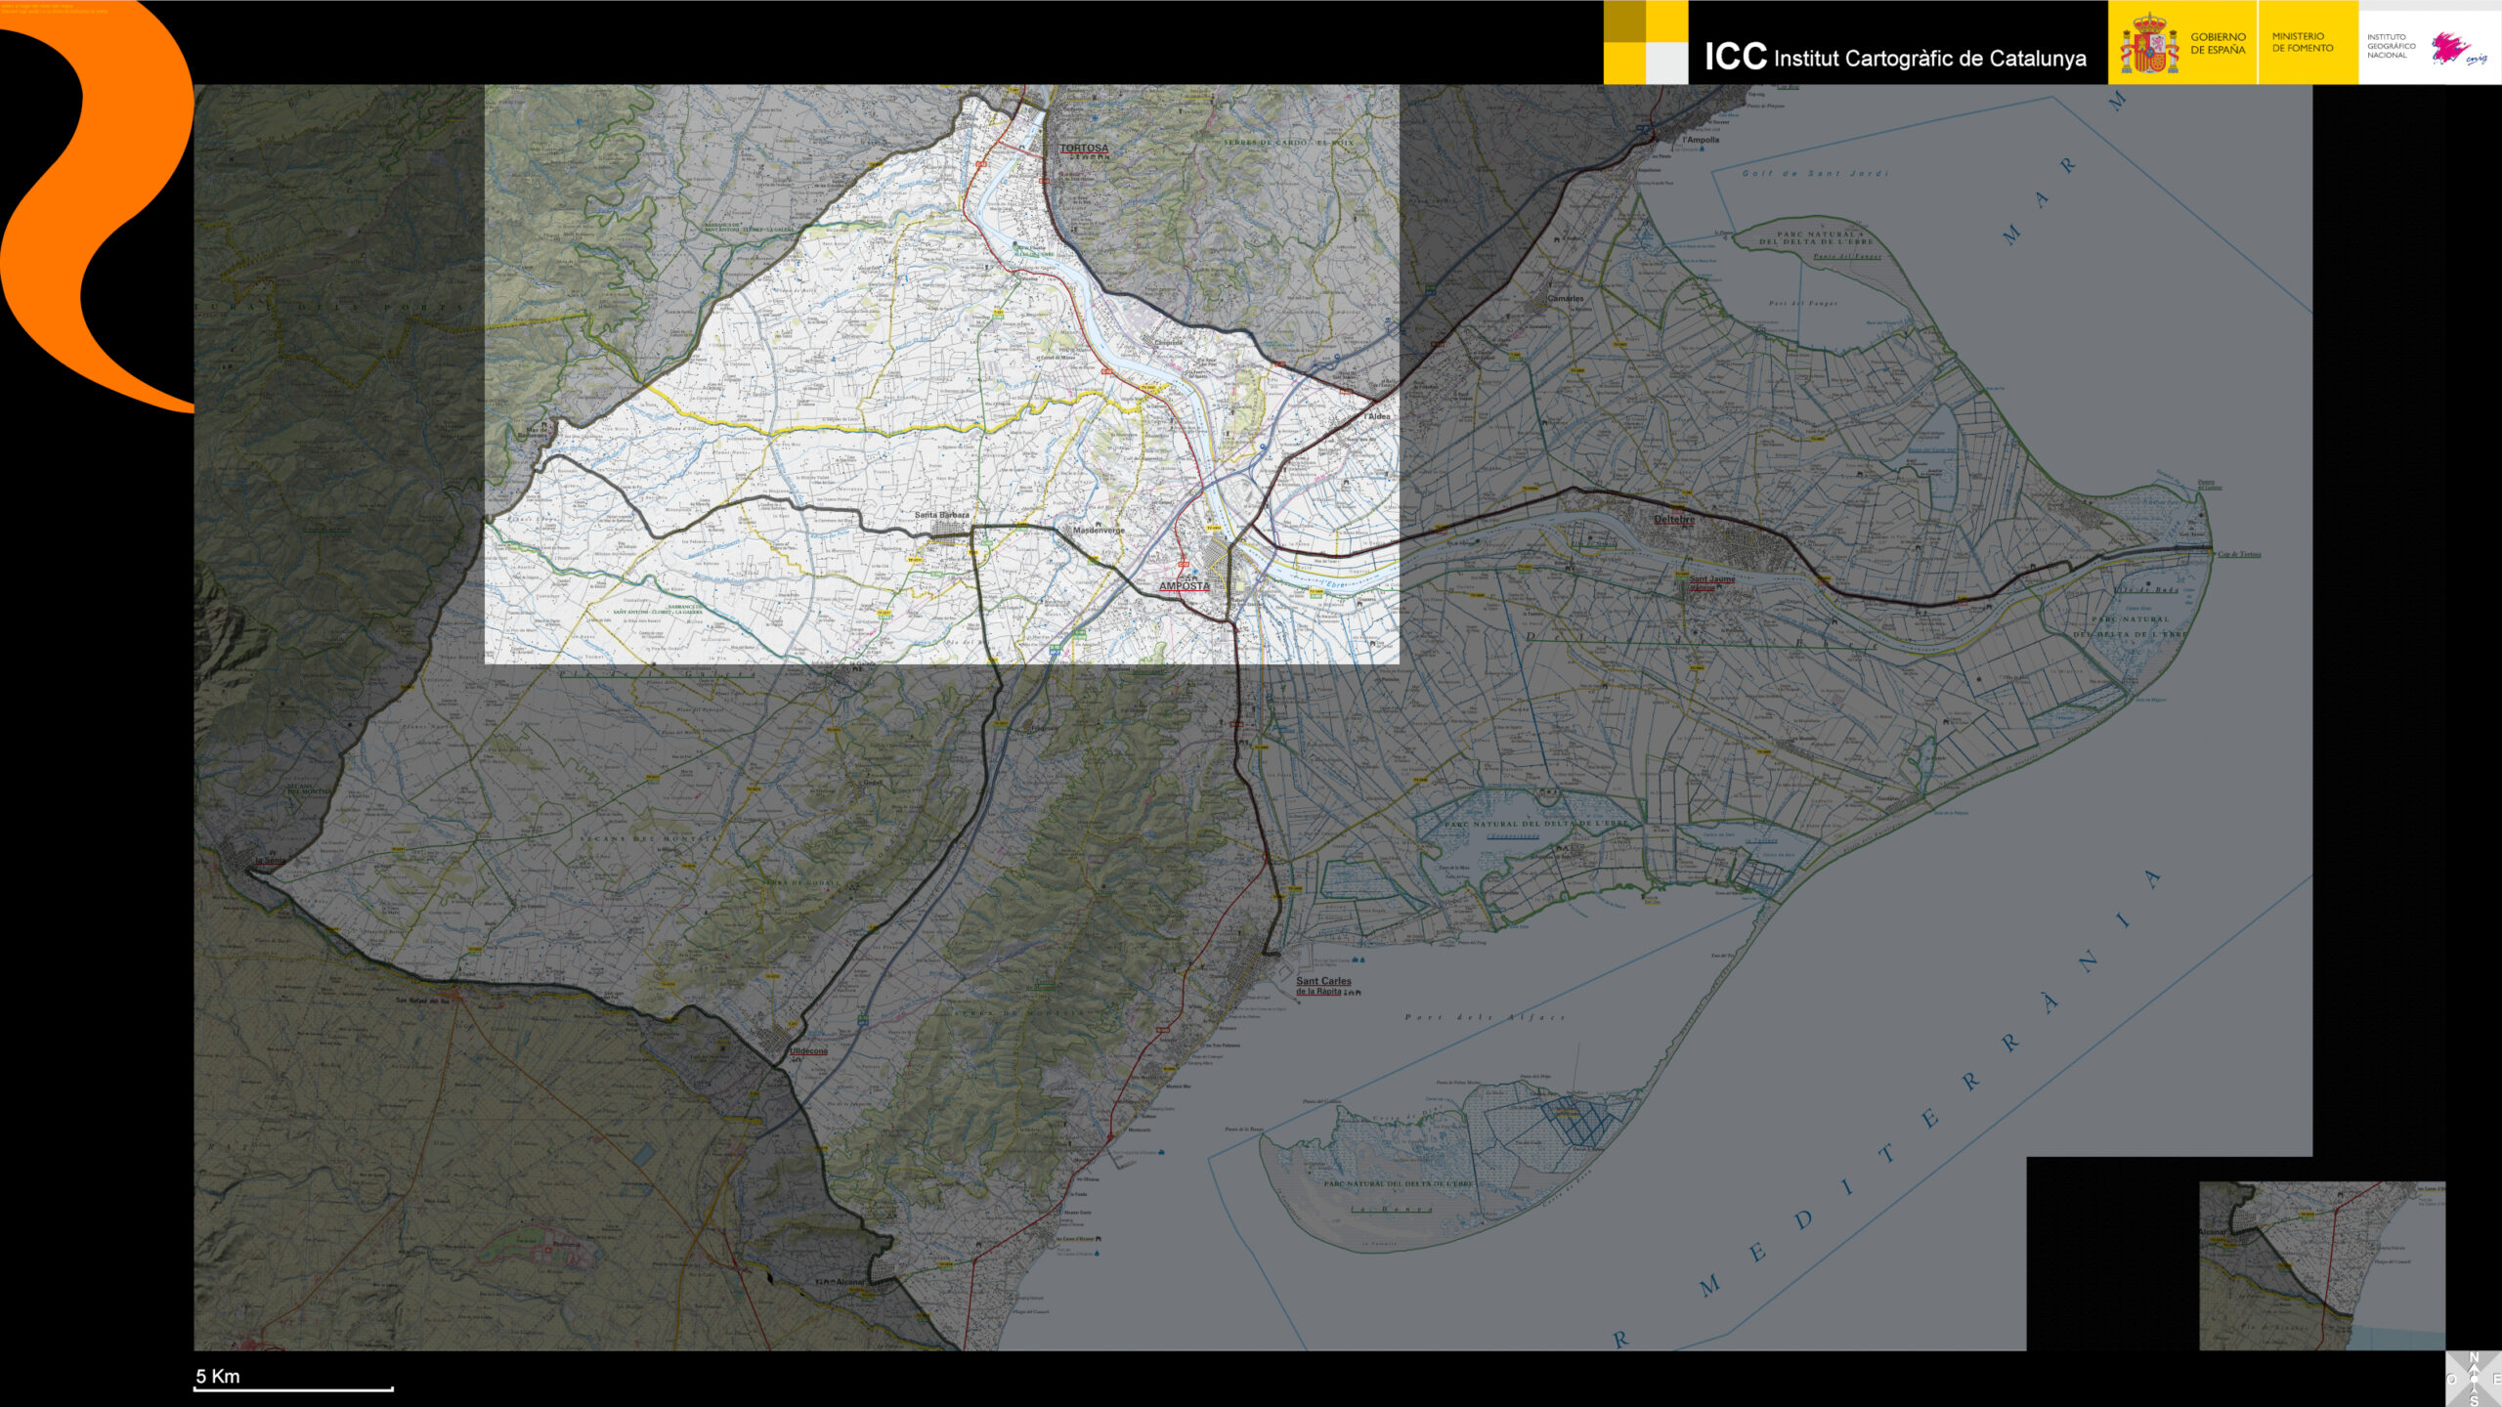Click the N arrow on the compass

pos(2474,1358)
